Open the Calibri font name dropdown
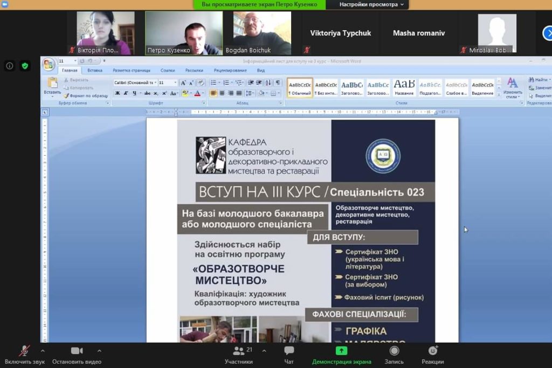552x368 pixels. (x=134, y=83)
